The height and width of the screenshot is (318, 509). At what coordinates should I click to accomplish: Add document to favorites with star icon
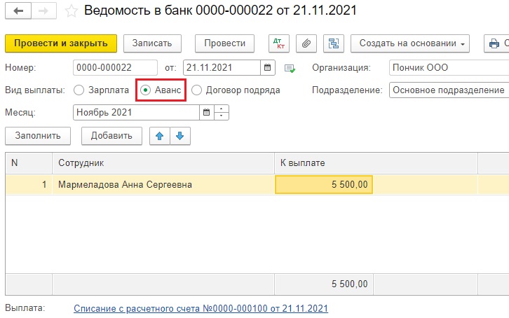point(71,11)
